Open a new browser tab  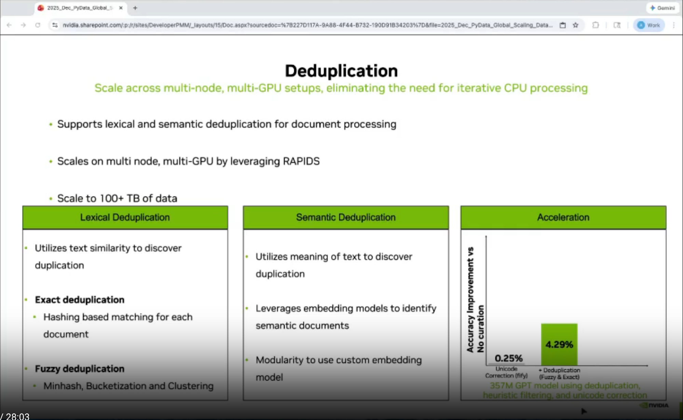coord(135,8)
